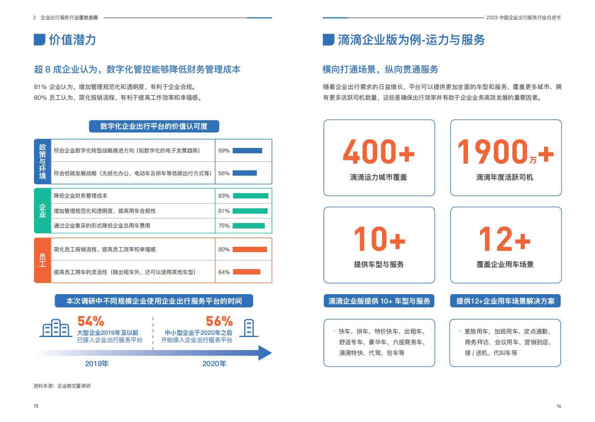This screenshot has height=422, width=595.
Task: Click the 81% value
Action: (224, 211)
